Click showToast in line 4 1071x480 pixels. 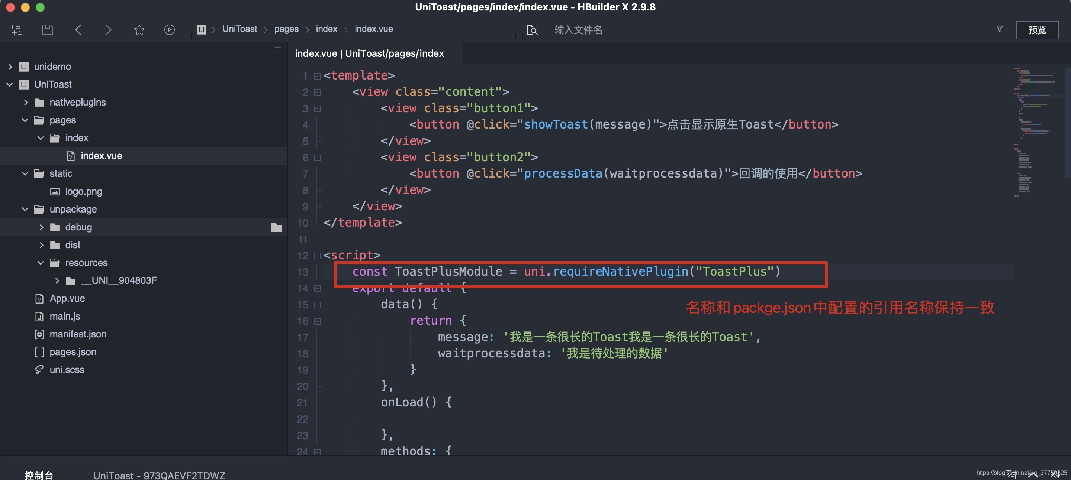(x=556, y=124)
